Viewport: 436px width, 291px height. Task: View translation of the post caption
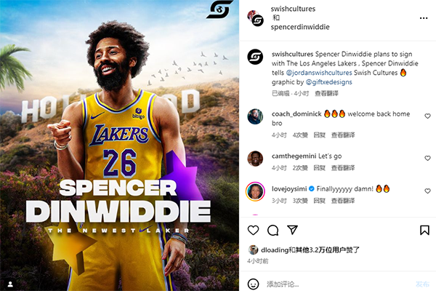coord(326,93)
